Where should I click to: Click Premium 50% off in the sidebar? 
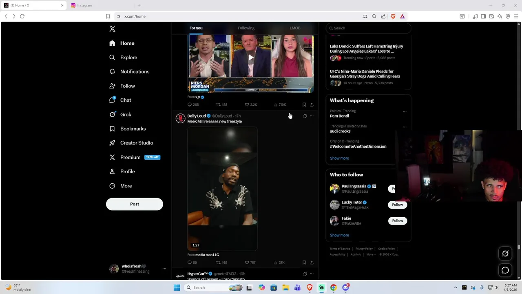point(135,157)
